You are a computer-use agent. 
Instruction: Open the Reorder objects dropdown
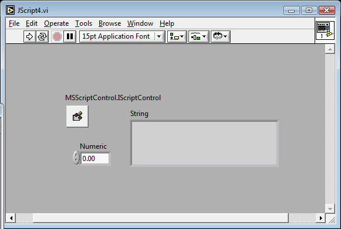click(x=220, y=36)
